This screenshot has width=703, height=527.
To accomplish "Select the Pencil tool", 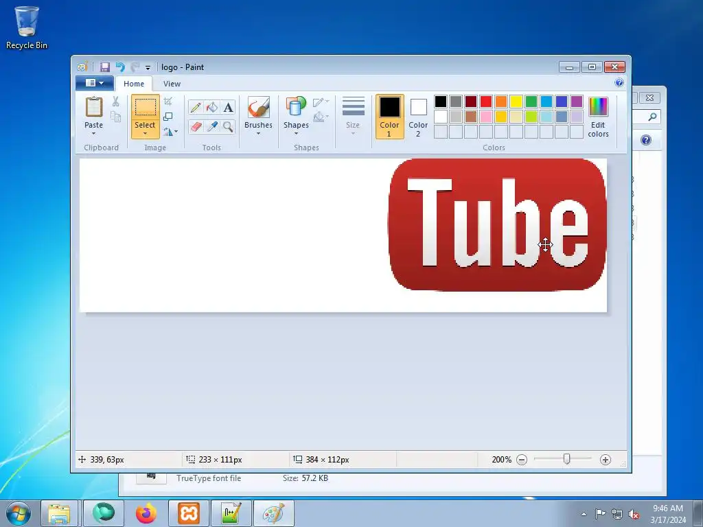I will [x=196, y=107].
